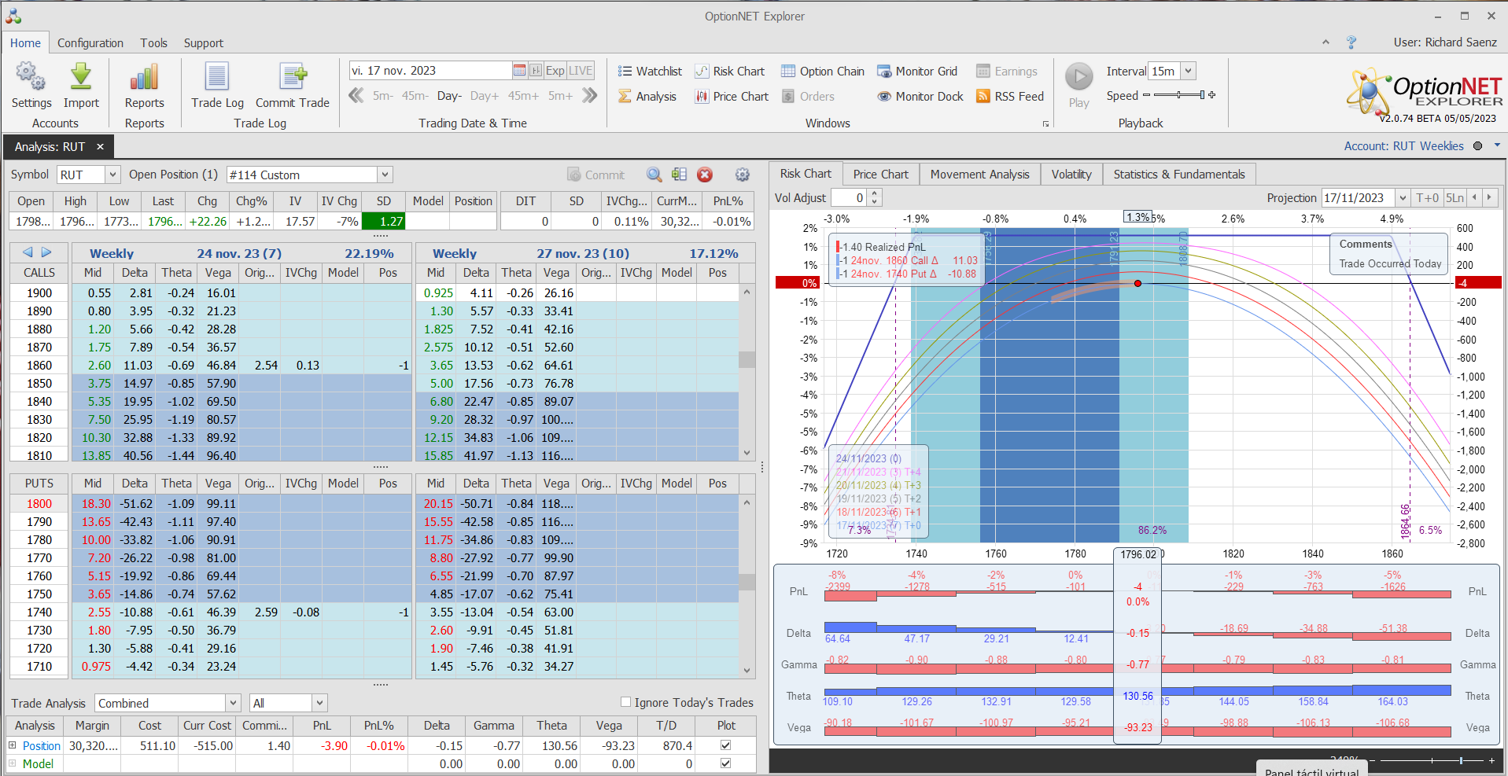This screenshot has width=1508, height=776.
Task: Open the Reports chart icon
Action: point(144,77)
